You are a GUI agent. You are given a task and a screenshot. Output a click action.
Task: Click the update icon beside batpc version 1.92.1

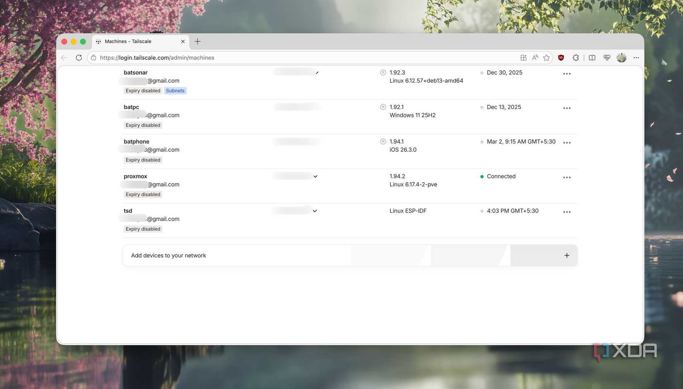[383, 107]
